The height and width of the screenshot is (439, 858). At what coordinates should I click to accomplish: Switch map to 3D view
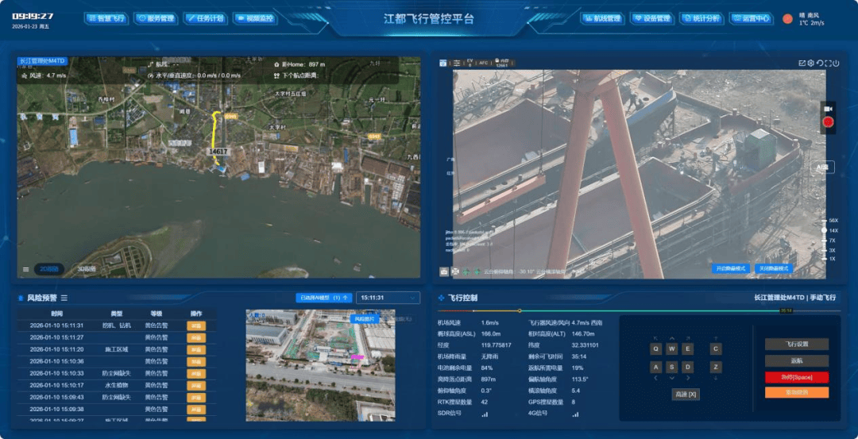[x=86, y=269]
